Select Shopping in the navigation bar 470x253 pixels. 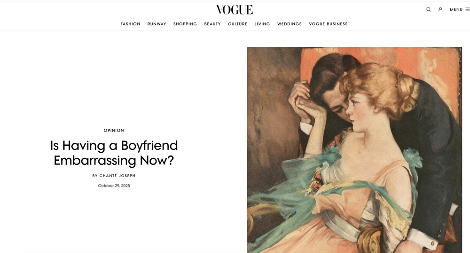click(x=185, y=24)
